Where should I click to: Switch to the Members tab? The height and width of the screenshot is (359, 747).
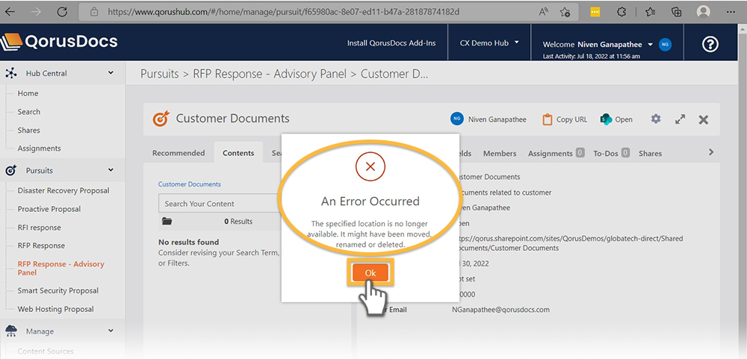pos(499,153)
